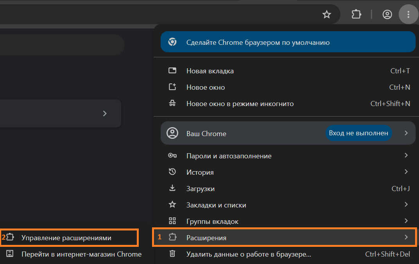Expand the Расширения submenu arrow

[x=406, y=237]
